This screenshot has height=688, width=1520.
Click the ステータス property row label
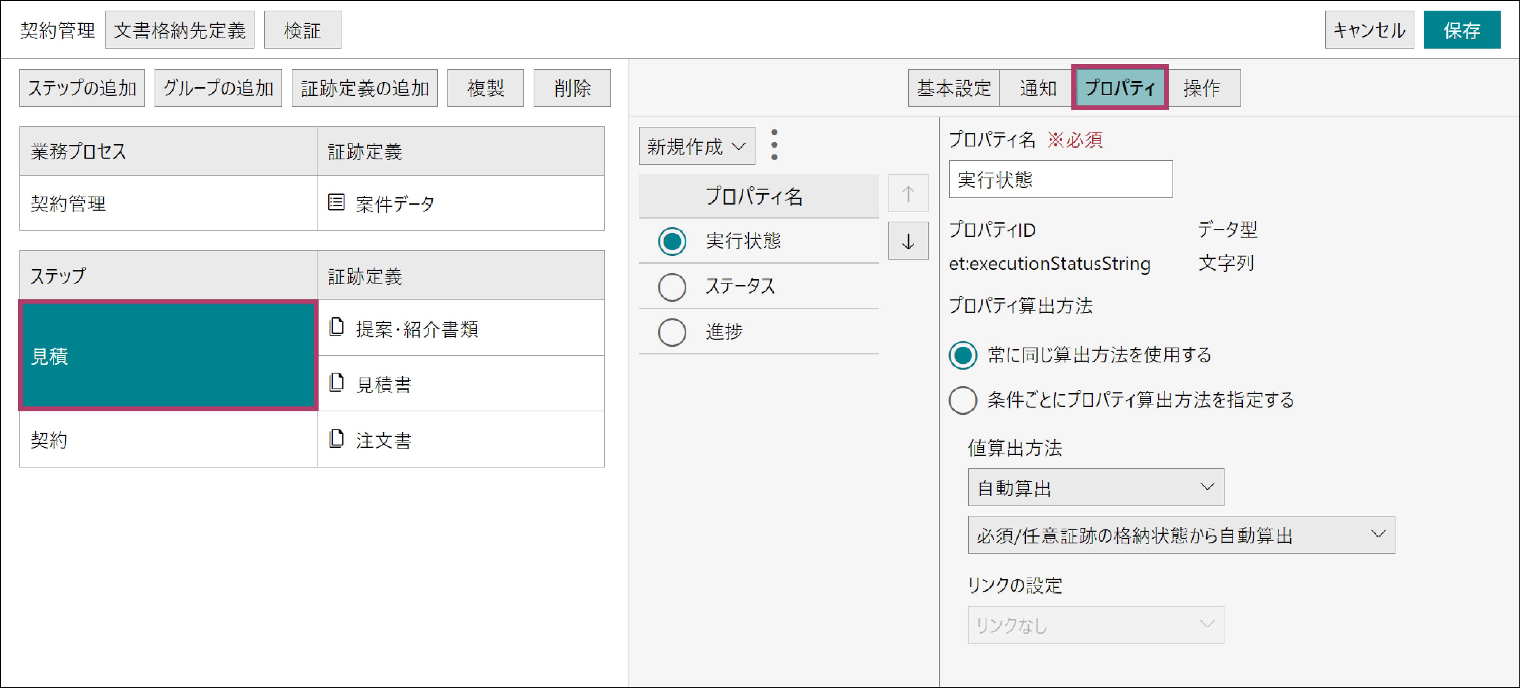(x=740, y=286)
